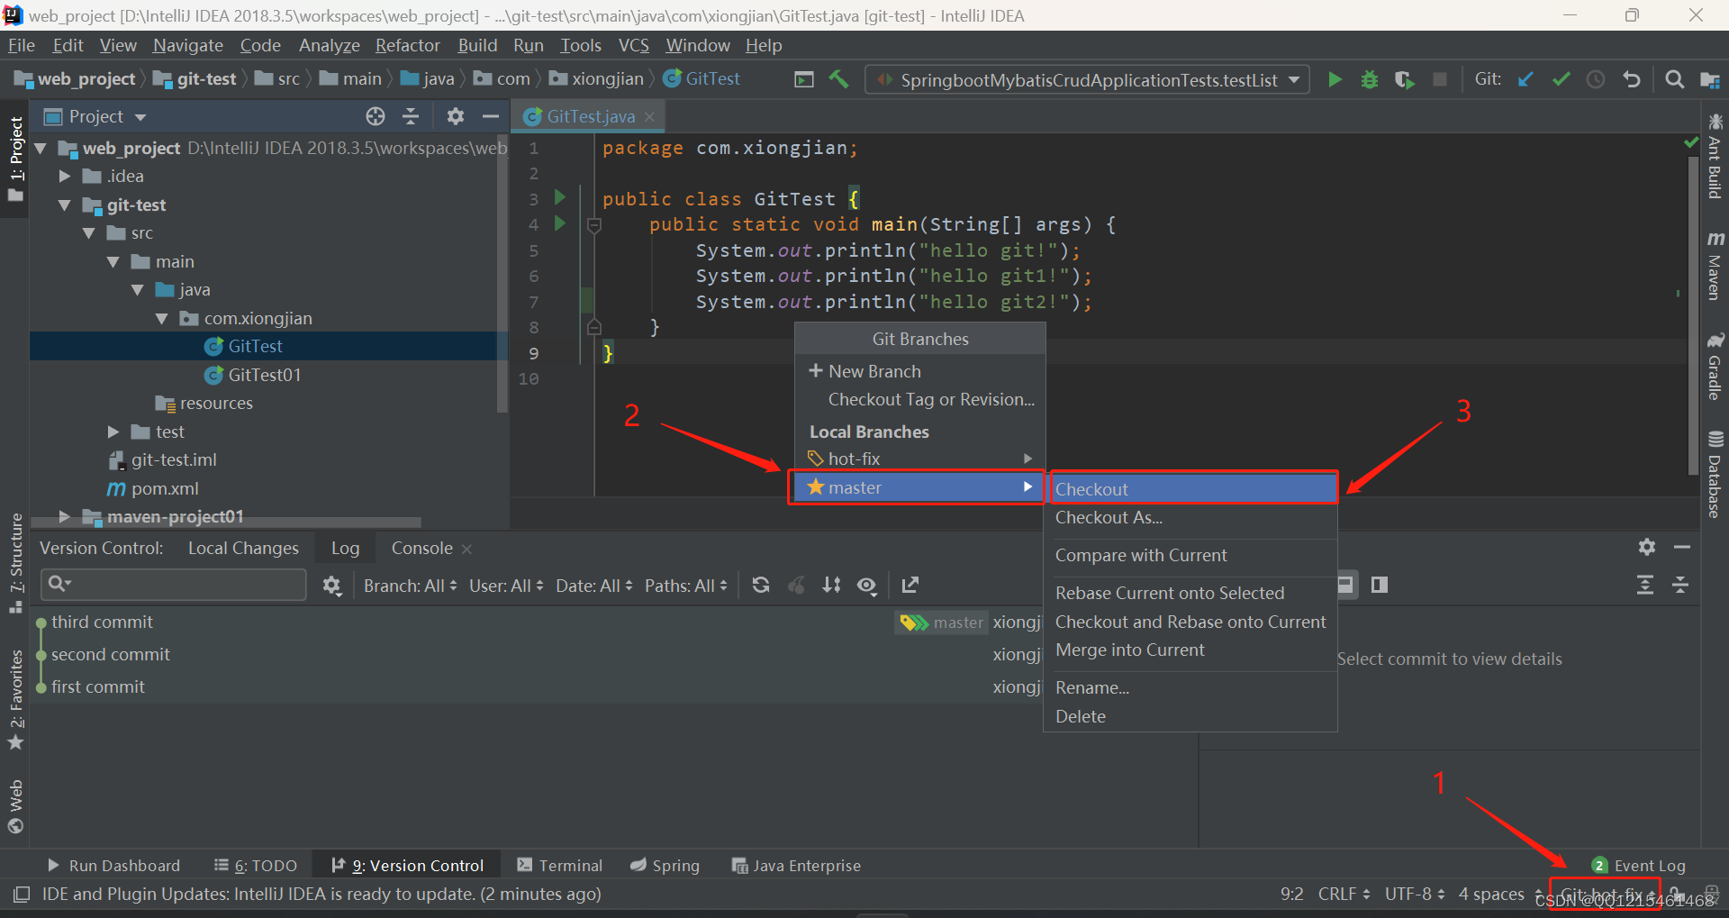Screen dimensions: 1729x918
Task: Toggle the 7: Structure tool window stripe
Action: (15, 563)
